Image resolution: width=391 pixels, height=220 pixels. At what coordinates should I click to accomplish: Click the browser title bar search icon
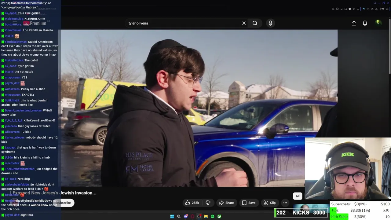(x=375, y=3)
